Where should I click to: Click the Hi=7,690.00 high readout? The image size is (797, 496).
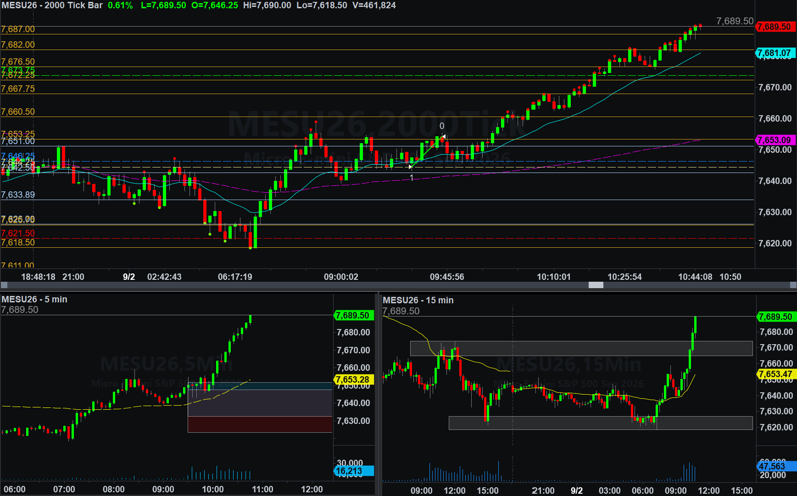pos(267,6)
